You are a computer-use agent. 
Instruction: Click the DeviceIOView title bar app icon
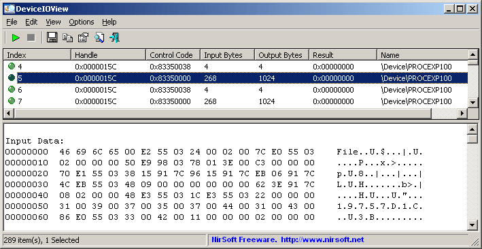[x=10, y=9]
